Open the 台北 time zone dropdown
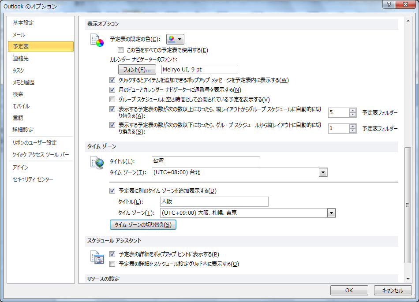The image size is (419, 302). [323, 172]
